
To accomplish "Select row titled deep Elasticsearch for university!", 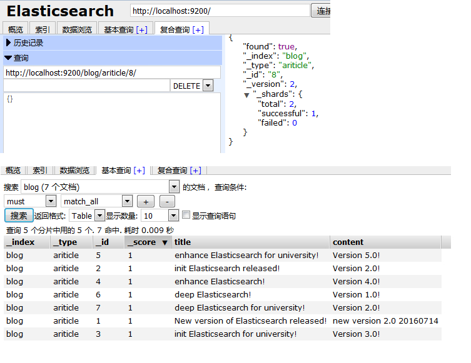I will coord(223,308).
